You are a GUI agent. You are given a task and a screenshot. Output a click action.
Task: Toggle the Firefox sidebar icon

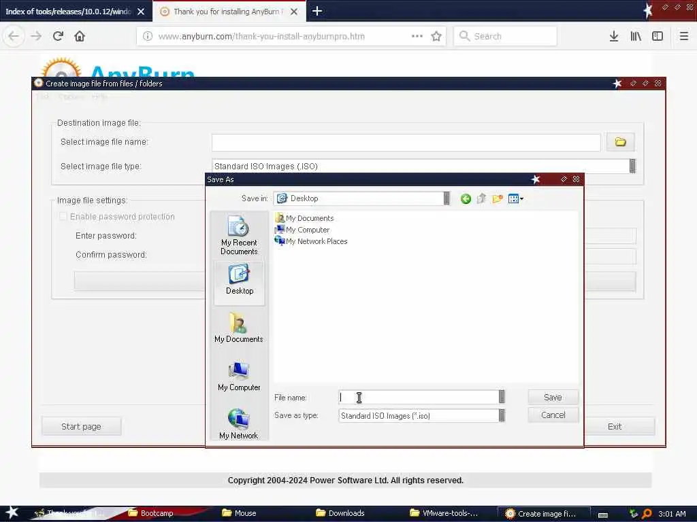[x=658, y=36]
